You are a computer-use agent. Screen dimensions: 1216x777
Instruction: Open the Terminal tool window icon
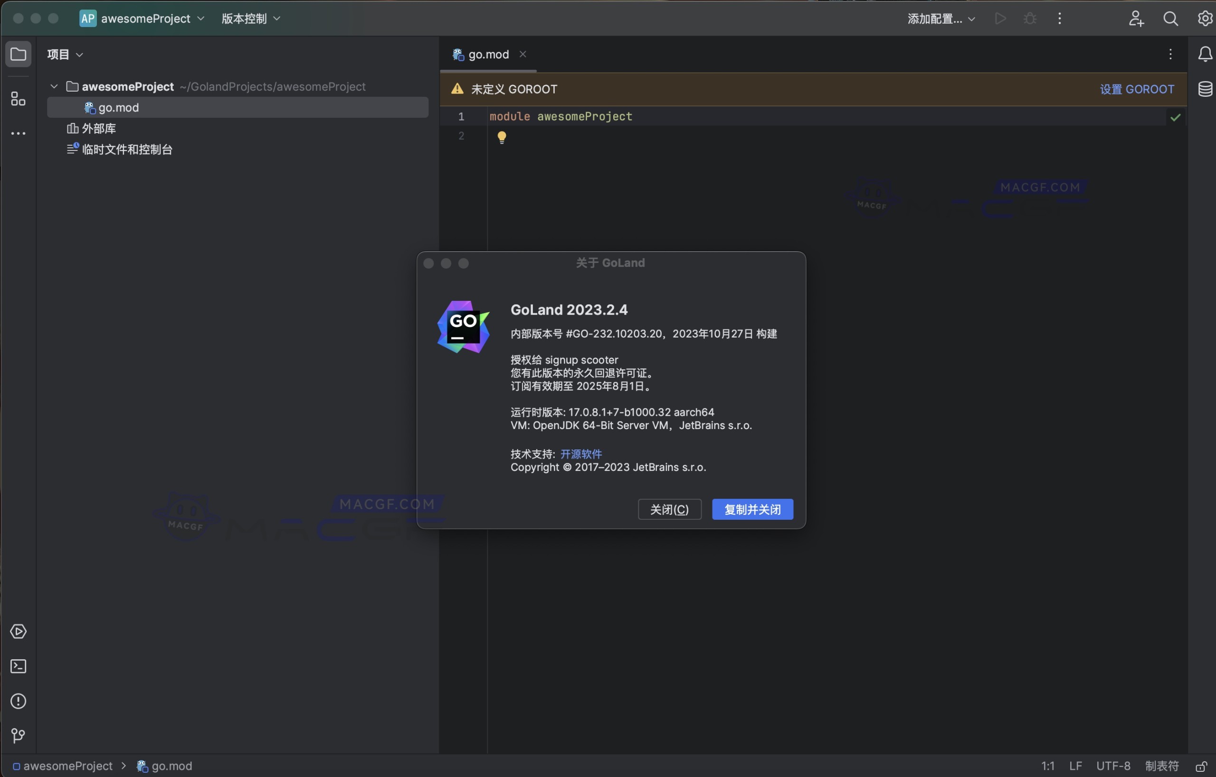pos(18,666)
